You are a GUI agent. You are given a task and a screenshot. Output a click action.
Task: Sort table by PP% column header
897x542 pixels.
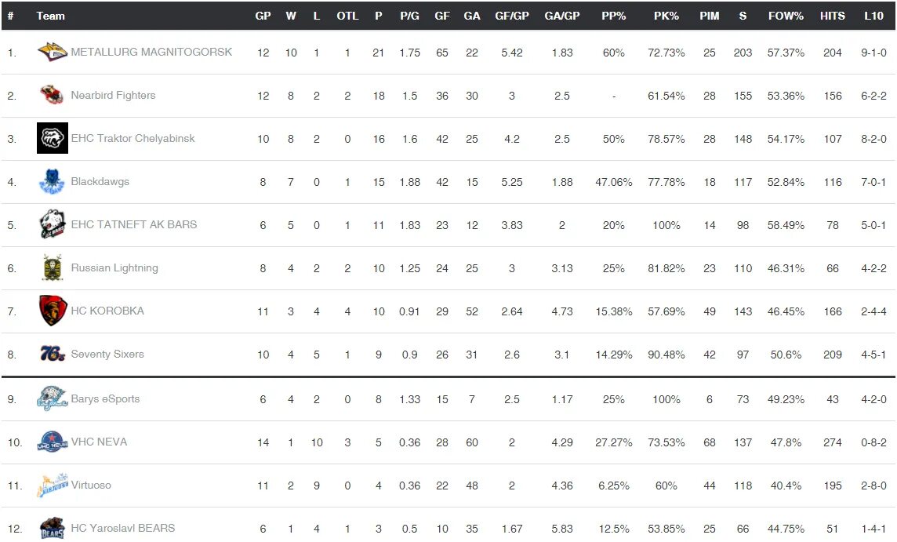(614, 16)
